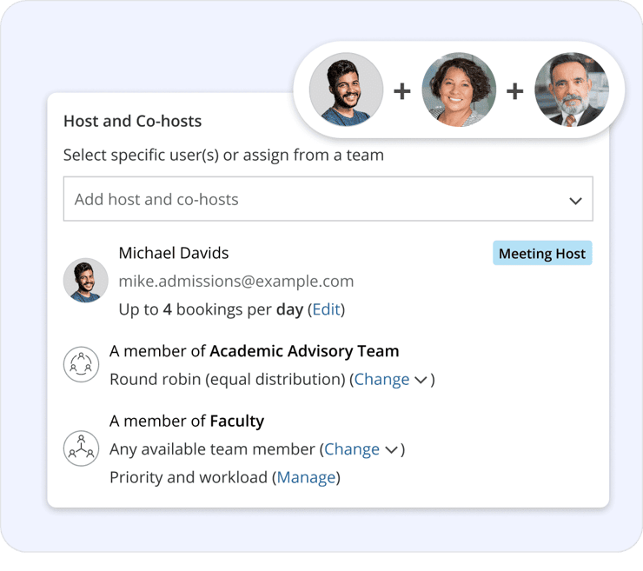
Task: Click Change link for Round robin distribution
Action: click(x=381, y=380)
